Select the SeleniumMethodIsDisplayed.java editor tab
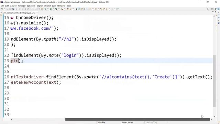Image resolution: width=220 pixels, height=124 pixels. tap(20, 13)
